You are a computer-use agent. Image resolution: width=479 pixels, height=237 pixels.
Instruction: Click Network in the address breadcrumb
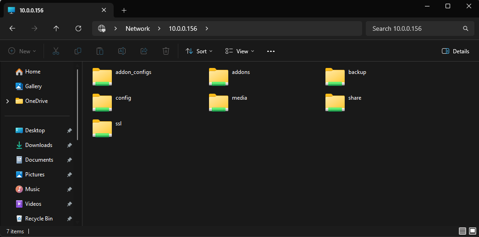click(x=138, y=28)
